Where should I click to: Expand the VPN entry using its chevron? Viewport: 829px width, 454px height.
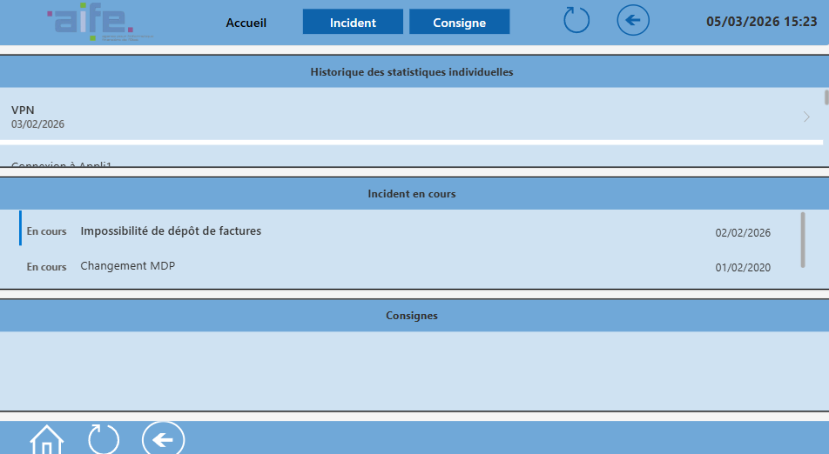(806, 117)
